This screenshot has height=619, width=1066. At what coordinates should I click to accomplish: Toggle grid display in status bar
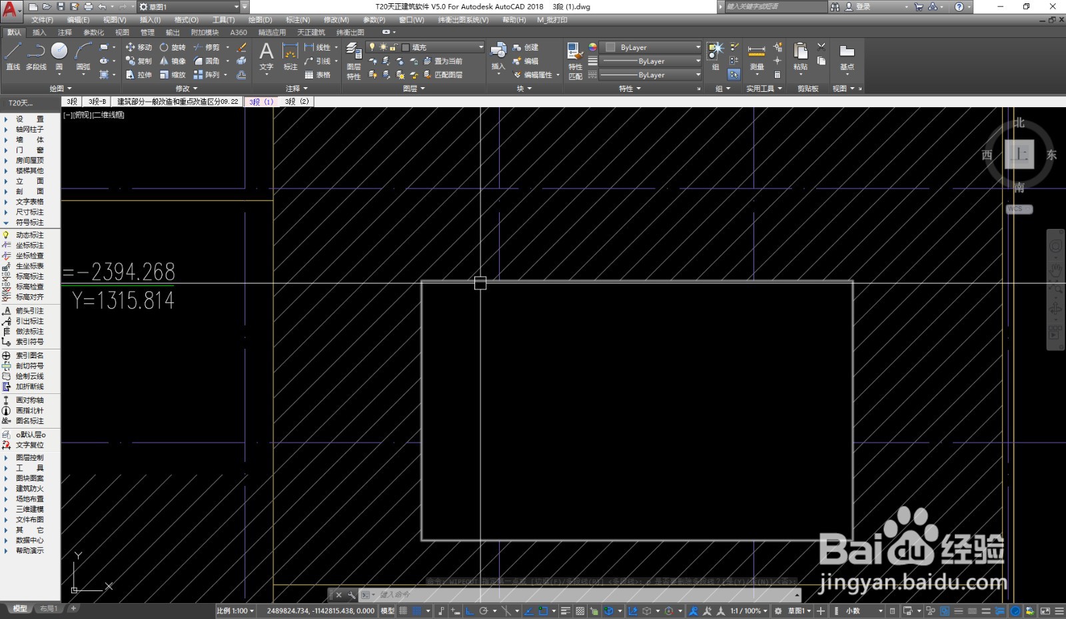click(x=403, y=611)
